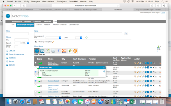This screenshot has width=171, height=106.
Task: Open the Administration menu
Action: coord(17,21)
